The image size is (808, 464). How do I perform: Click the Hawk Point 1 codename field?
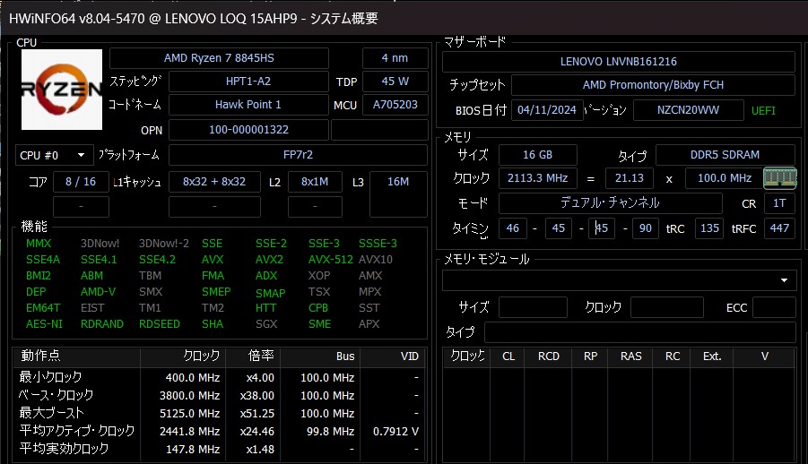point(248,105)
